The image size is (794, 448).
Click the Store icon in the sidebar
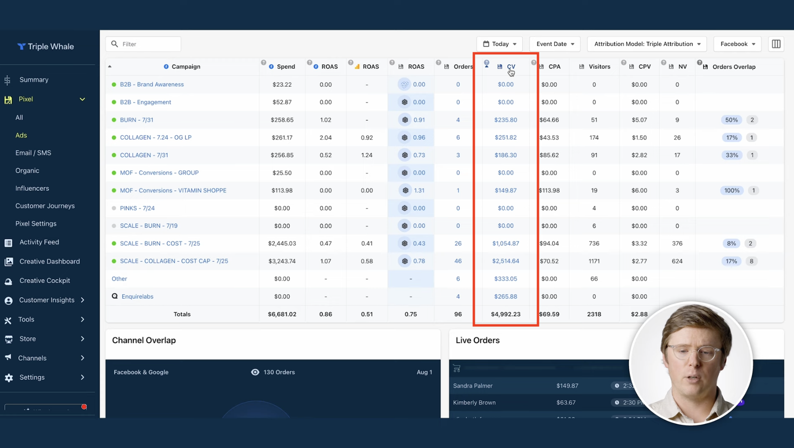(8, 339)
